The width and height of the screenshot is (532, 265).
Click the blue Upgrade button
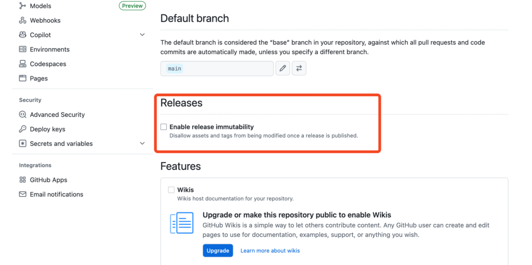tap(218, 250)
